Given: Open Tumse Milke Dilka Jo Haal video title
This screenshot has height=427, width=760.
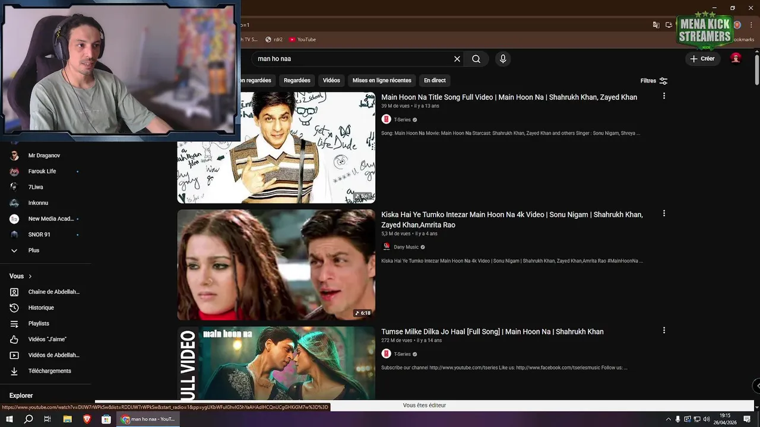Looking at the screenshot, I should tap(492, 332).
